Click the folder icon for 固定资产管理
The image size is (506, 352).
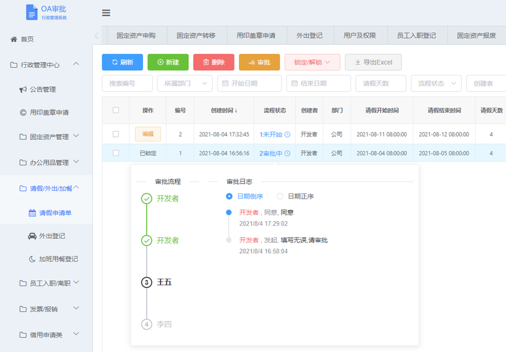coord(23,137)
